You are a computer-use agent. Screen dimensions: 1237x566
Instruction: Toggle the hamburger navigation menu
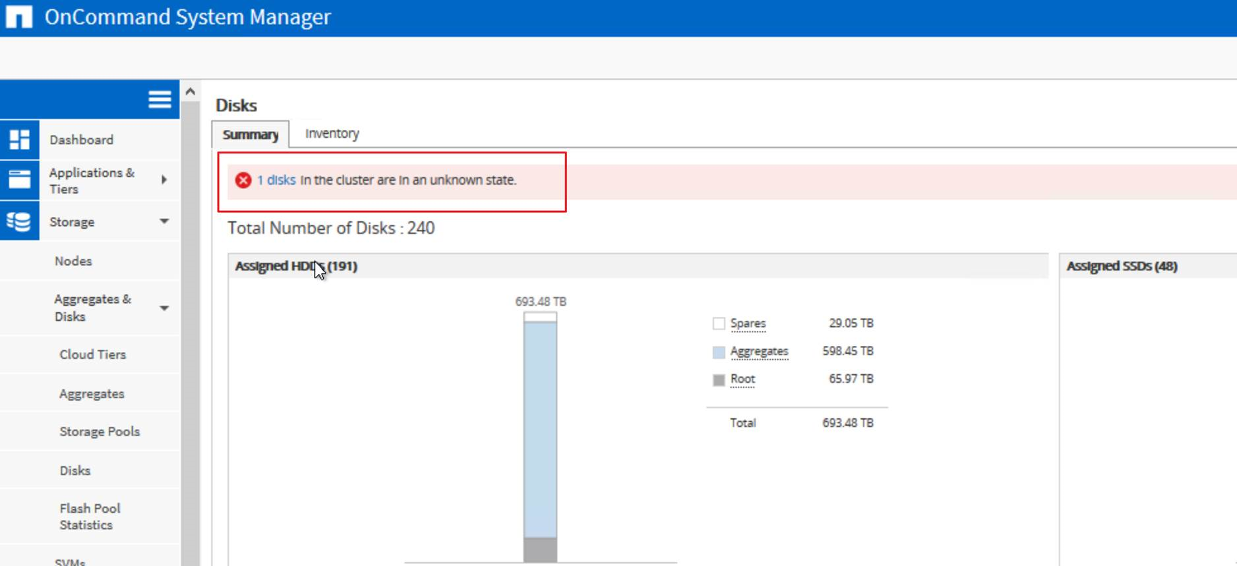pos(160,99)
